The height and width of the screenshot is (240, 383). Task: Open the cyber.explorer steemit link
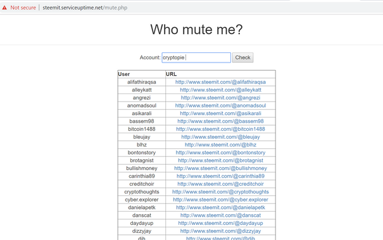(x=220, y=200)
